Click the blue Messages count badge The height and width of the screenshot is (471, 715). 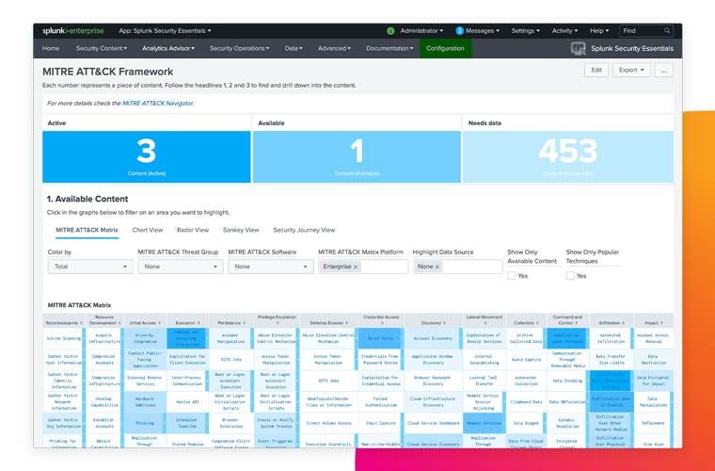tap(460, 31)
